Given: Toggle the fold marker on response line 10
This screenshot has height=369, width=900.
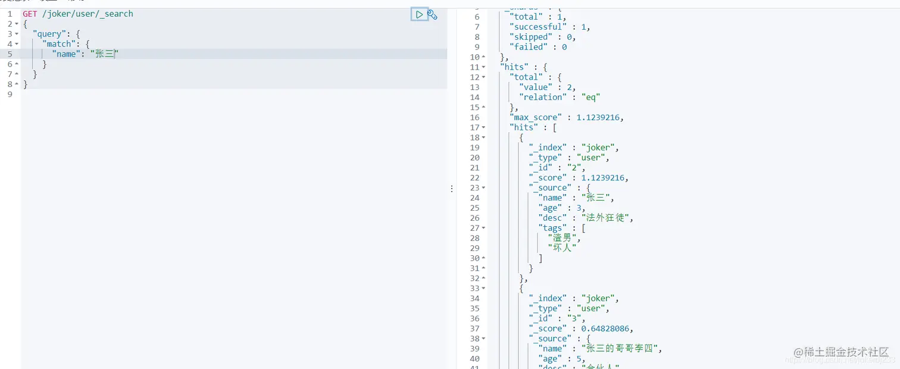Looking at the screenshot, I should (x=483, y=57).
